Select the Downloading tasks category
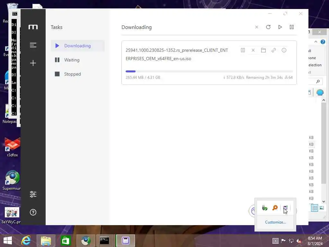Image resolution: width=329 pixels, height=247 pixels. pos(78,46)
